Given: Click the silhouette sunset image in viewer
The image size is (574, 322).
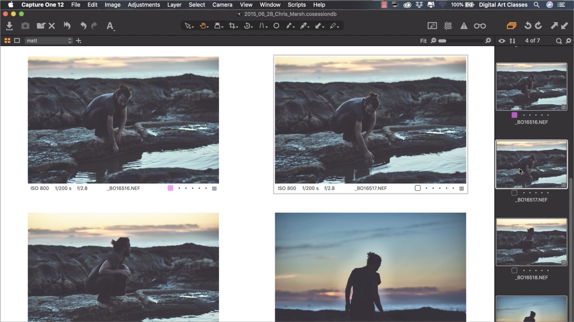Looking at the screenshot, I should (x=371, y=267).
